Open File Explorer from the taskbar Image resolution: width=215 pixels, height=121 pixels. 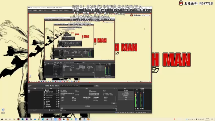click(x=14, y=119)
